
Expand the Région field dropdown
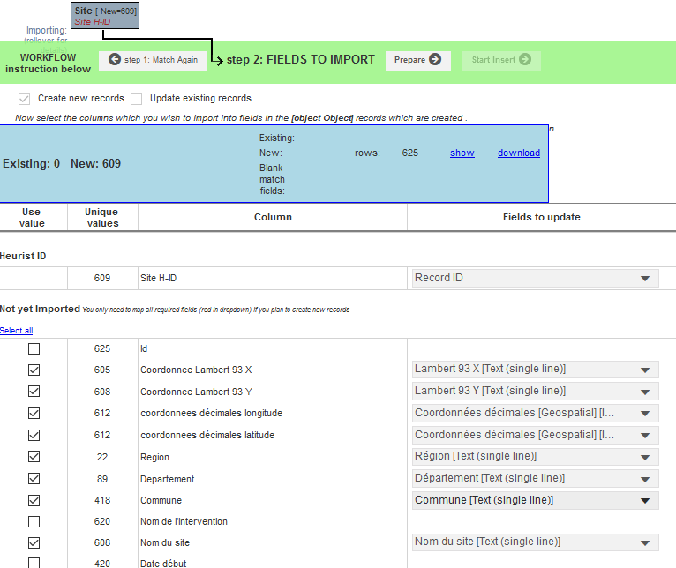pos(536,457)
